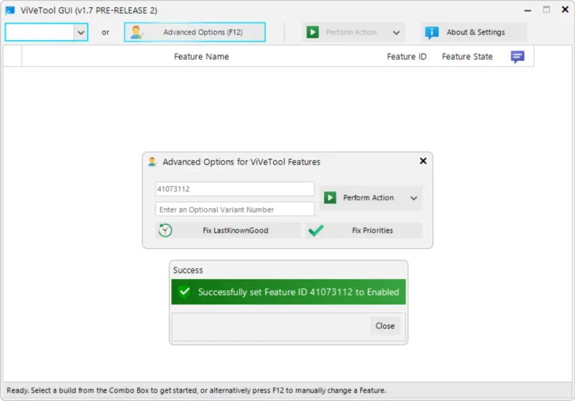The image size is (575, 401).
Task: Click the Fix LastKnownGood clock icon
Action: point(165,230)
